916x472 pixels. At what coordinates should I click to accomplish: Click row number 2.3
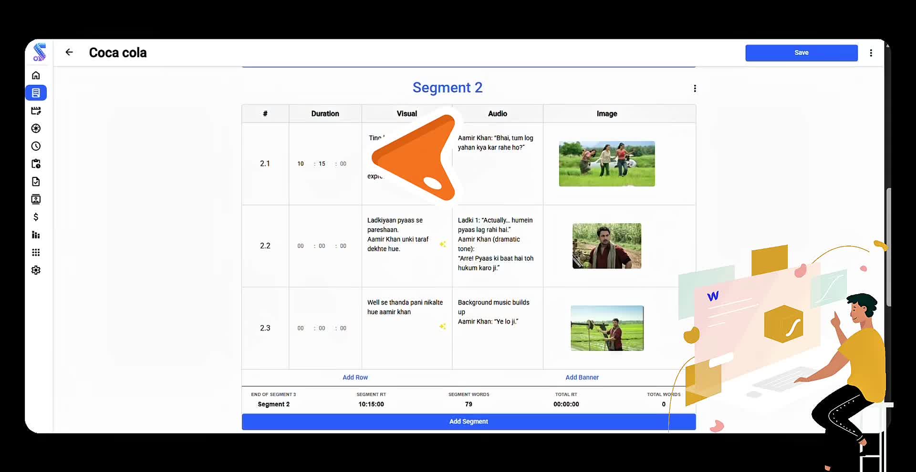265,328
